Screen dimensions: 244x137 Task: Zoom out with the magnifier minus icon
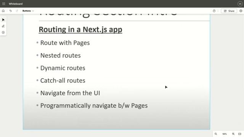(x=216, y=134)
